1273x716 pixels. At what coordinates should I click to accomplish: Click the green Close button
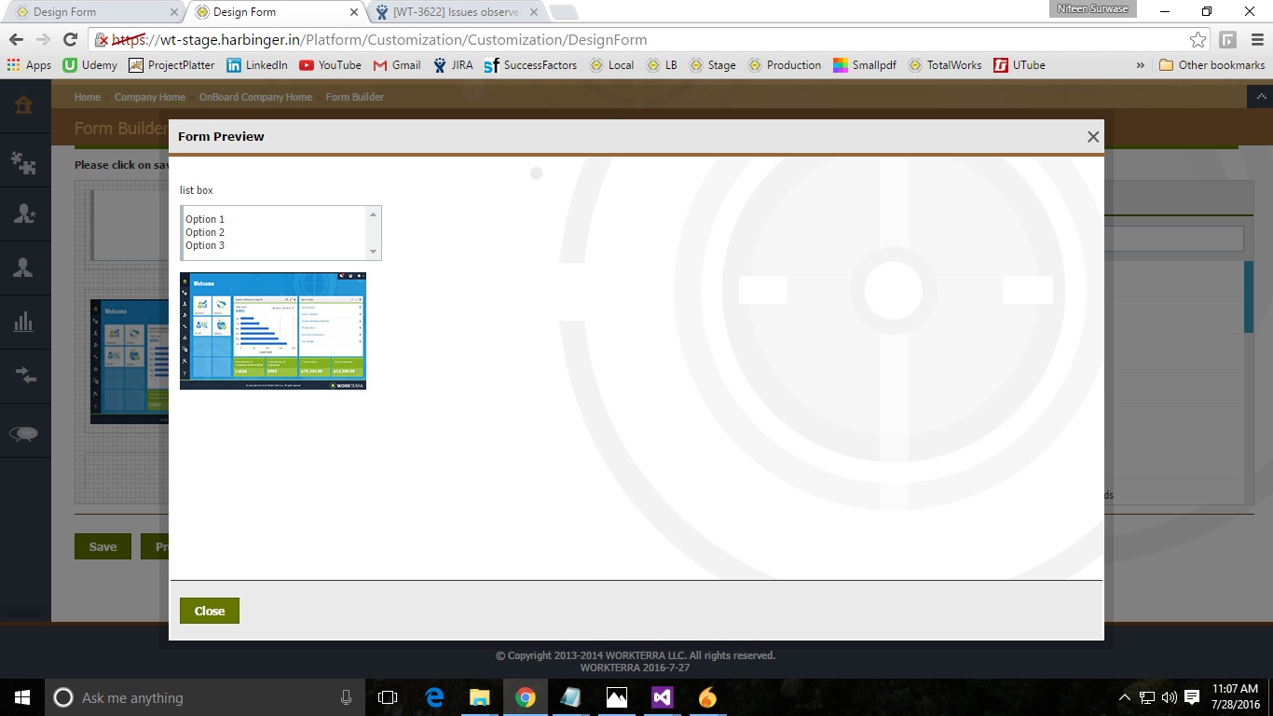210,611
